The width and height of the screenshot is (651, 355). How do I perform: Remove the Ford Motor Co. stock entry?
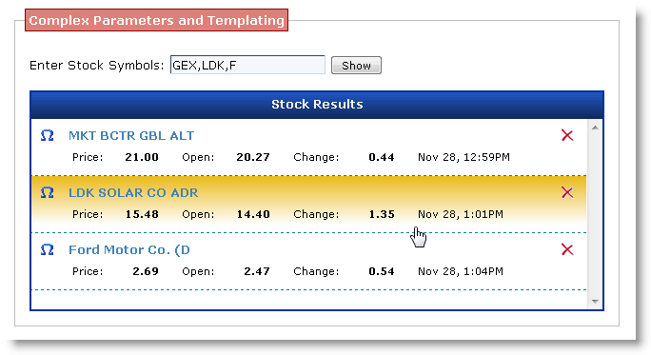click(567, 249)
